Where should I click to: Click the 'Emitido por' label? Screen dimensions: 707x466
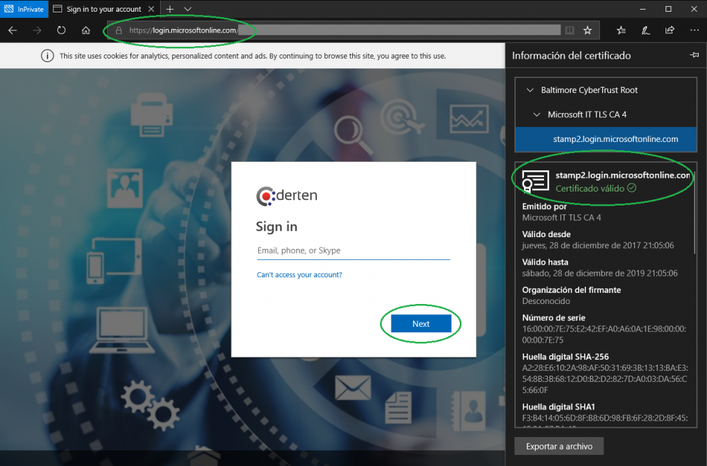click(544, 207)
